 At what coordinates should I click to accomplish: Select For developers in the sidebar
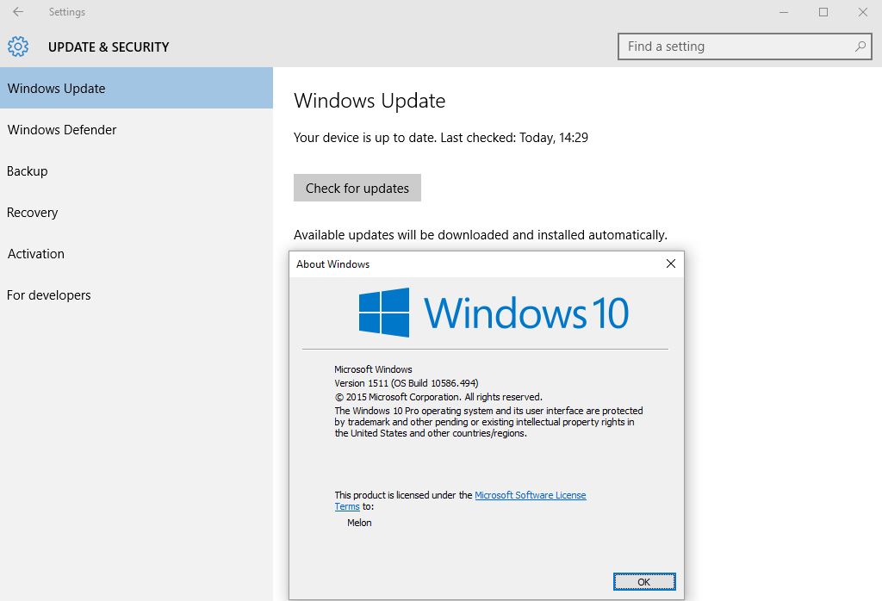136,295
